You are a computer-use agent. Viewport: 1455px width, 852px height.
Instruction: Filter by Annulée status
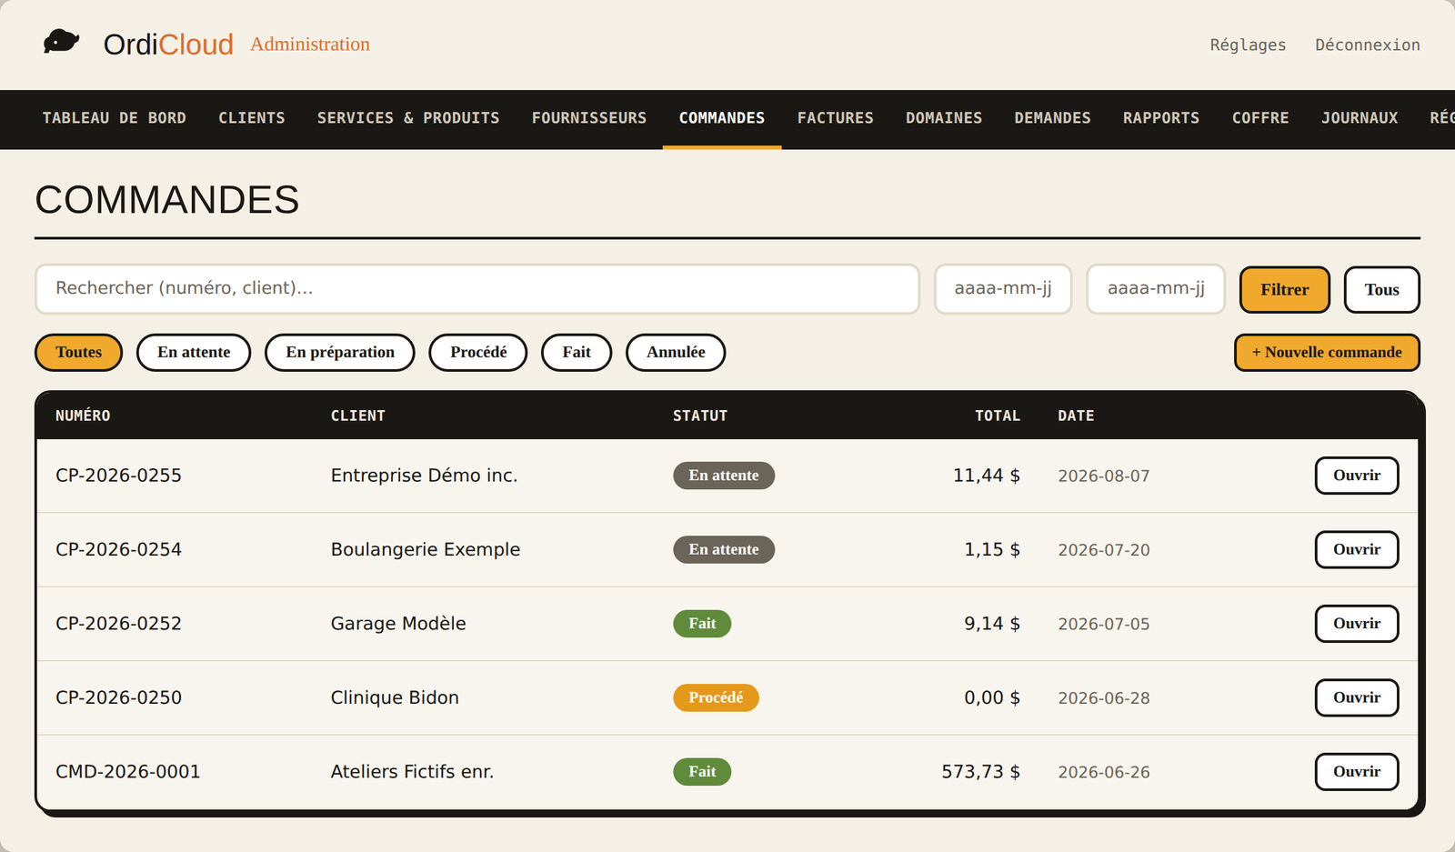pyautogui.click(x=676, y=353)
